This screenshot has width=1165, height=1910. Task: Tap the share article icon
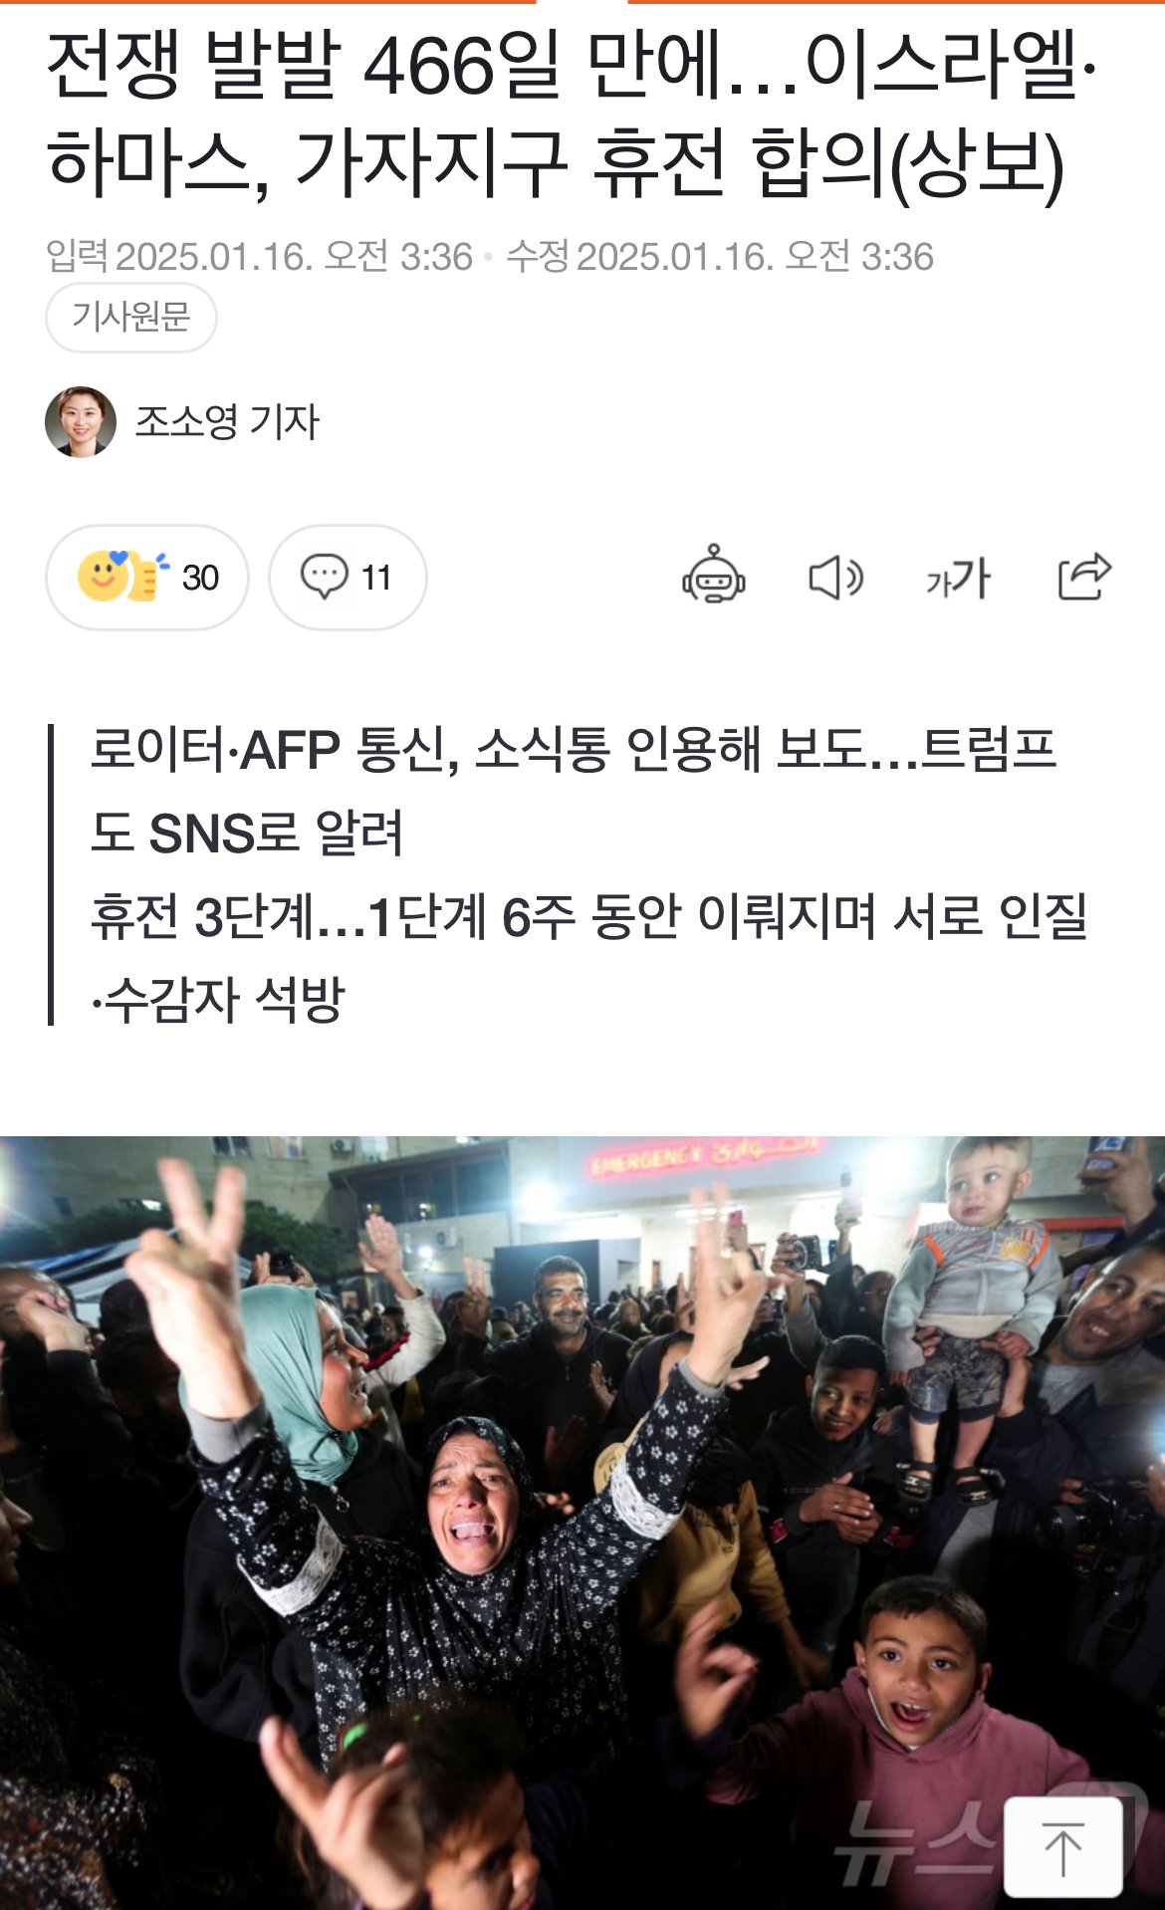pos(1083,577)
